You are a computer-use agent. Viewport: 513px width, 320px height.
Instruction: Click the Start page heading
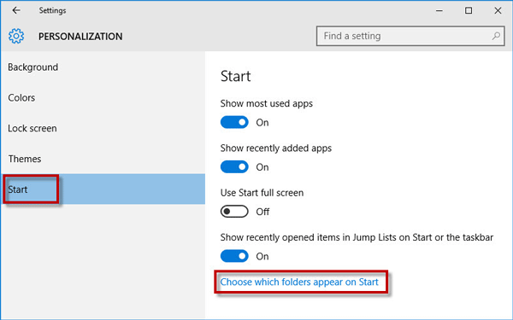(x=236, y=76)
